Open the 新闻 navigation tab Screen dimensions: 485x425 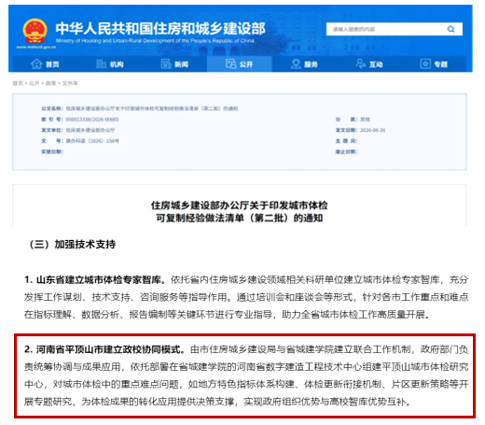(x=174, y=64)
